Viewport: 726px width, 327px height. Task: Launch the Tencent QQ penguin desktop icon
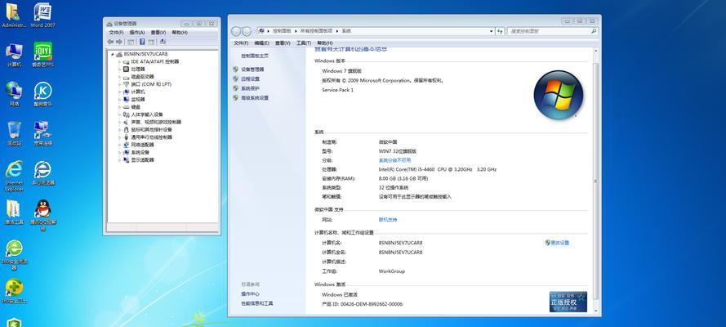[x=42, y=215]
